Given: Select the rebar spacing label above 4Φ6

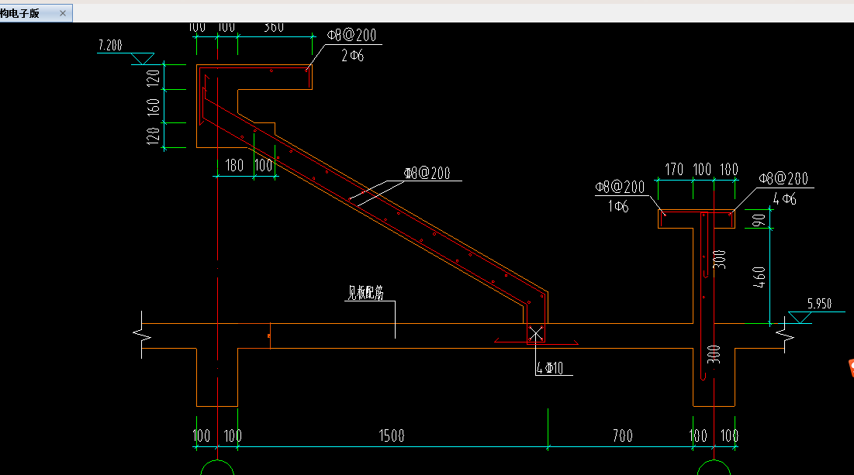Looking at the screenshot, I should click(783, 178).
